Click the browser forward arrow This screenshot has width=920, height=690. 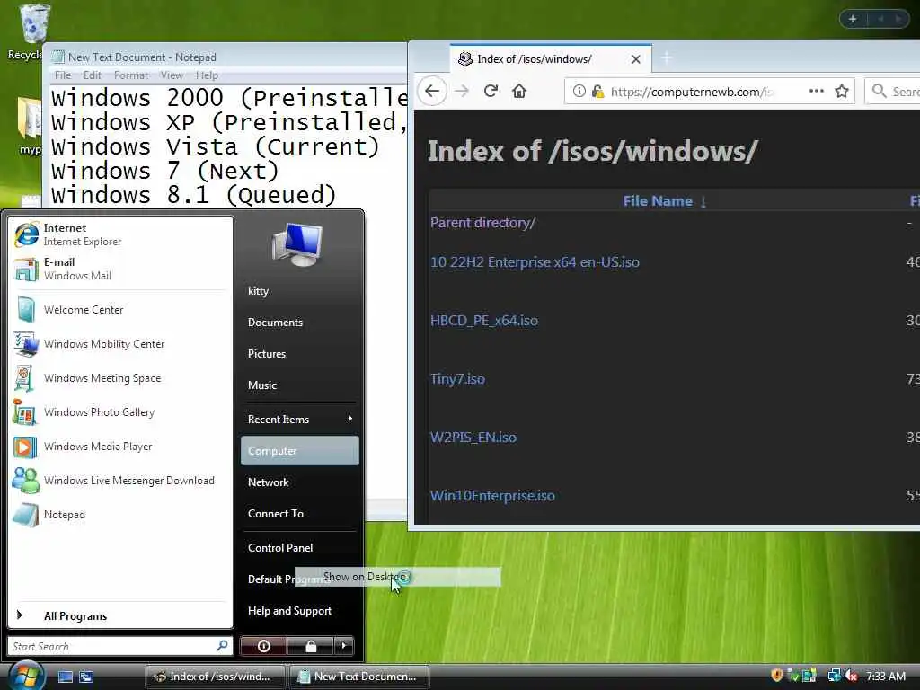pyautogui.click(x=462, y=91)
